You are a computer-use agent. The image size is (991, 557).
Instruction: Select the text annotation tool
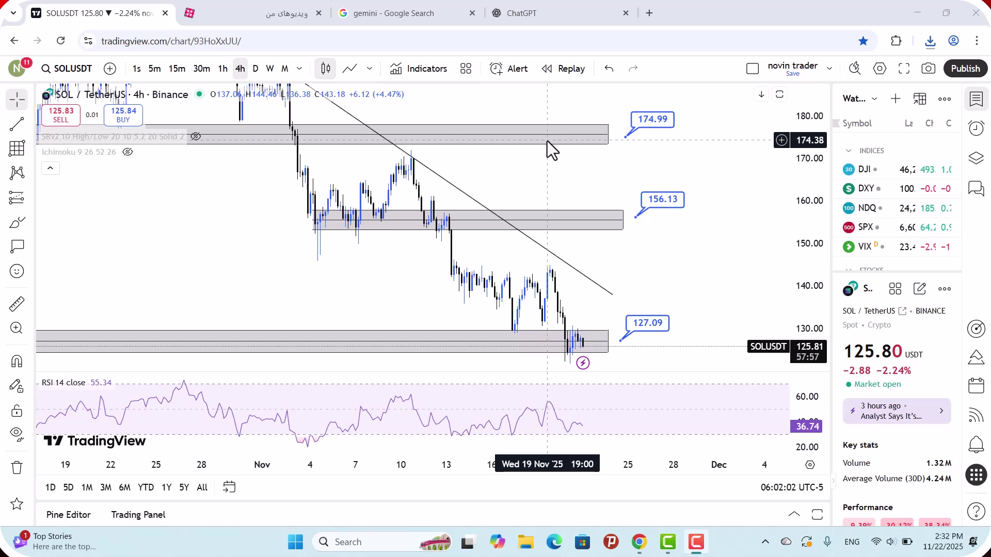(x=17, y=247)
